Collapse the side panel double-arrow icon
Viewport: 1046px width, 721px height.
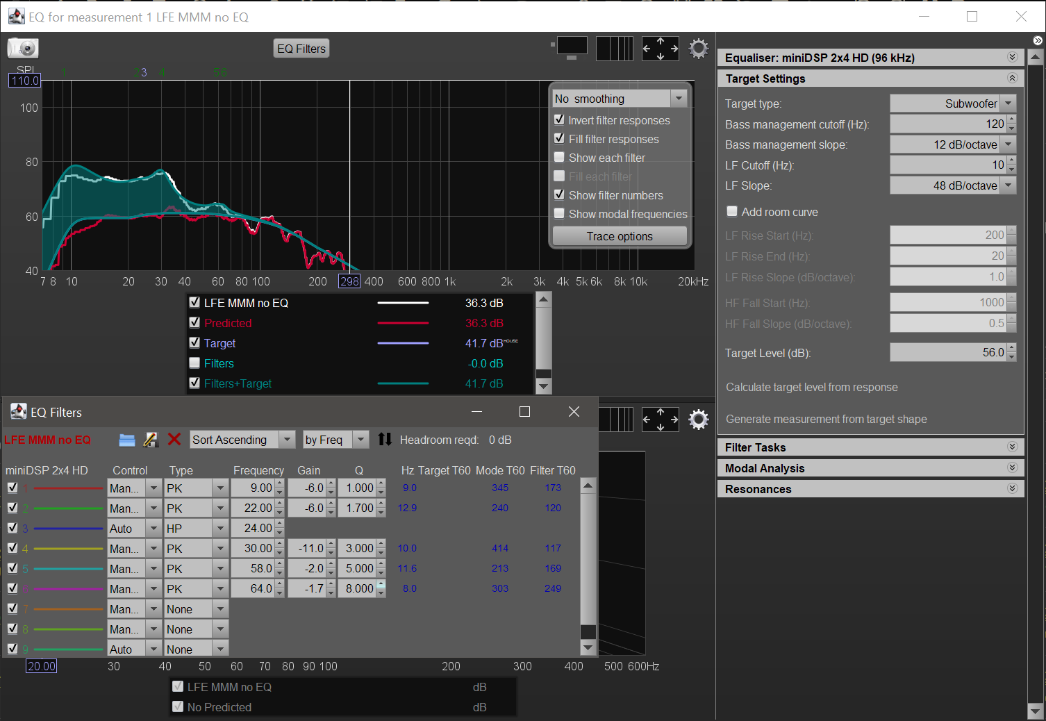1038,41
